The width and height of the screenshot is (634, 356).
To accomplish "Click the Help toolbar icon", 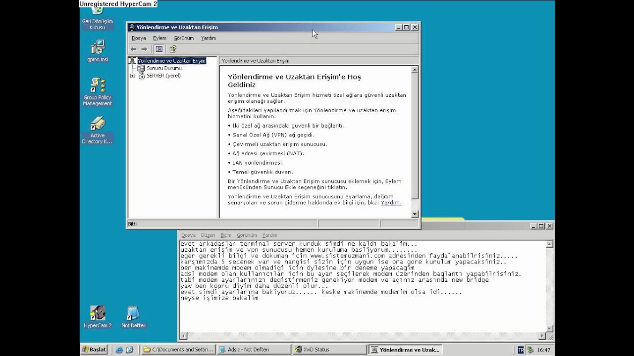I will [173, 49].
